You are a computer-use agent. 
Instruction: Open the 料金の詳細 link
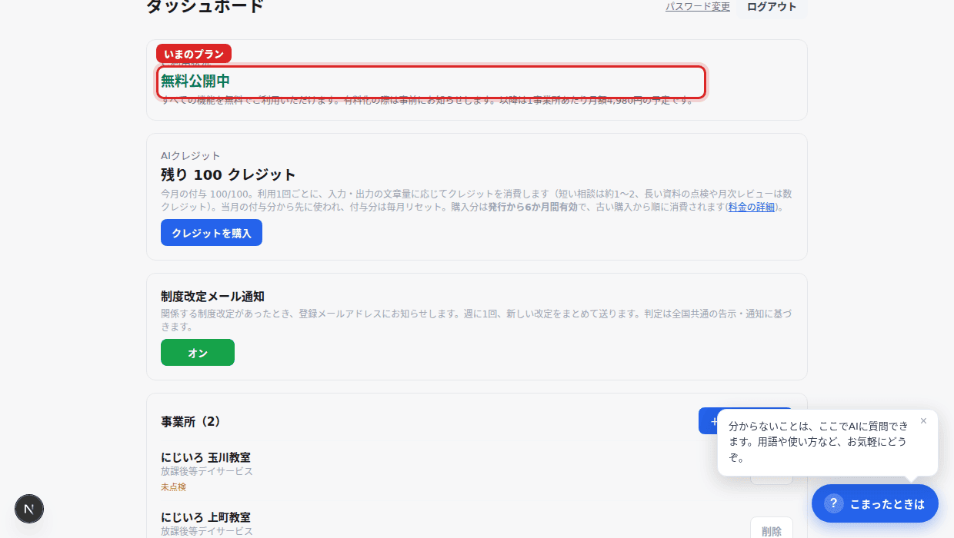[x=752, y=207]
